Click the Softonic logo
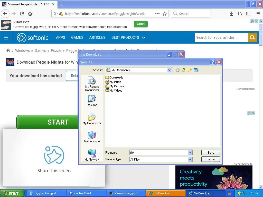 pyautogui.click(x=33, y=37)
